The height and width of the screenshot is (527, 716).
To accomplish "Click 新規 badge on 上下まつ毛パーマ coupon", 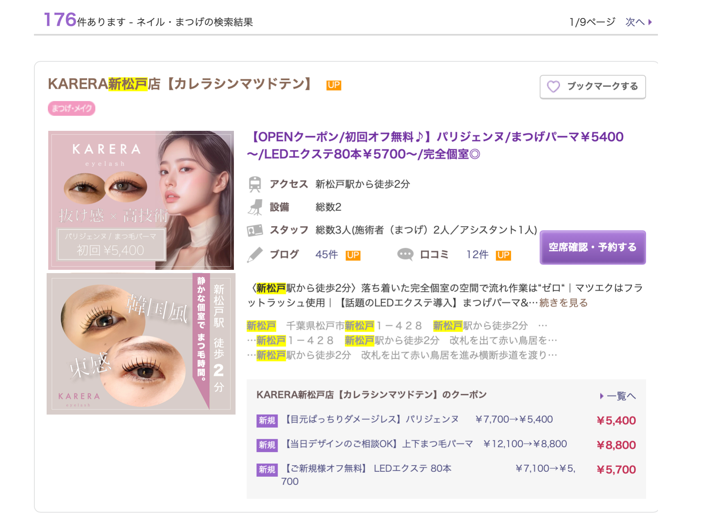I will pyautogui.click(x=267, y=445).
